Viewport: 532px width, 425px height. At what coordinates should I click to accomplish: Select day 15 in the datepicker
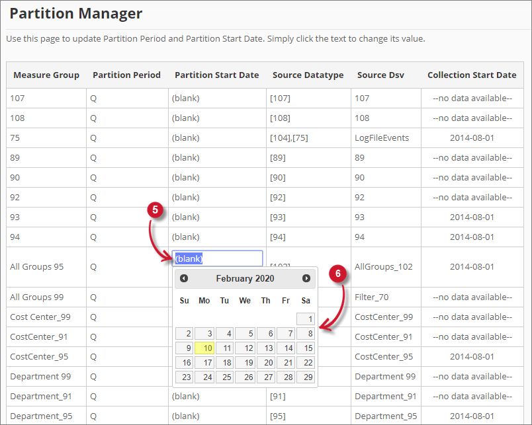coord(306,348)
